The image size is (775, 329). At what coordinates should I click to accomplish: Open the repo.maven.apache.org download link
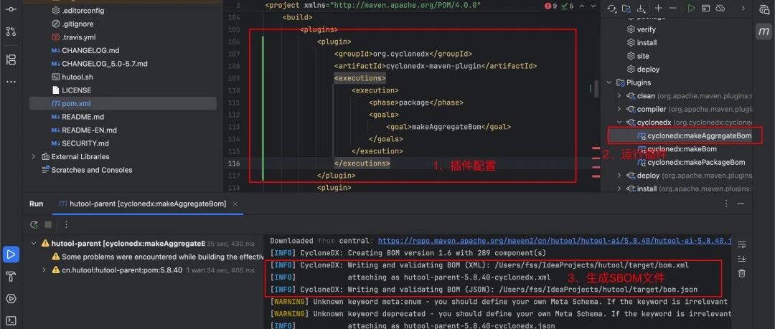[x=555, y=241]
